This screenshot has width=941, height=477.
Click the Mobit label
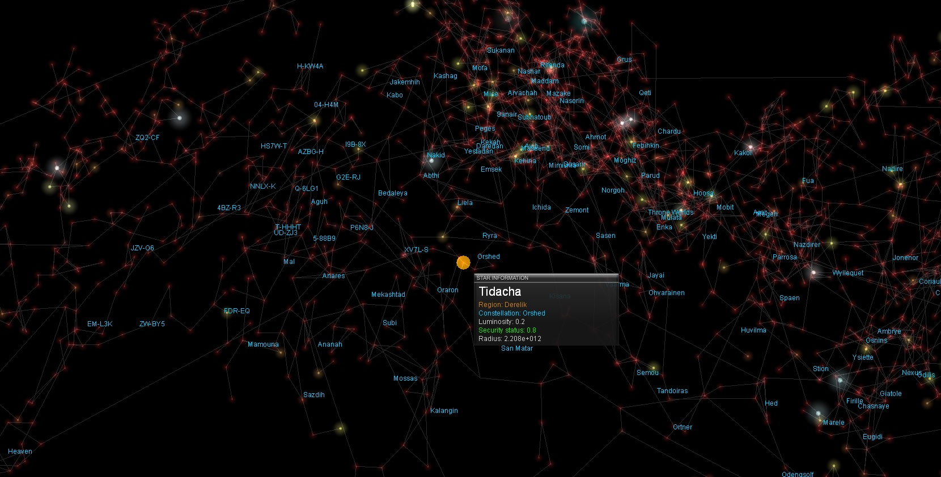[725, 207]
